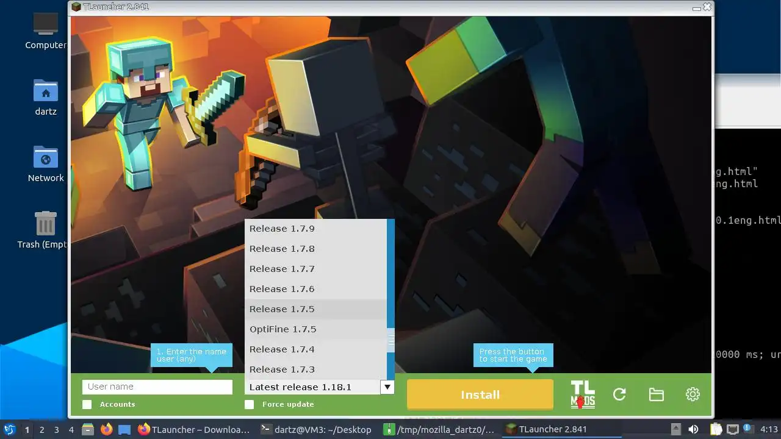The image size is (781, 439).
Task: Open the file manager taskbar launcher
Action: pyautogui.click(x=88, y=429)
